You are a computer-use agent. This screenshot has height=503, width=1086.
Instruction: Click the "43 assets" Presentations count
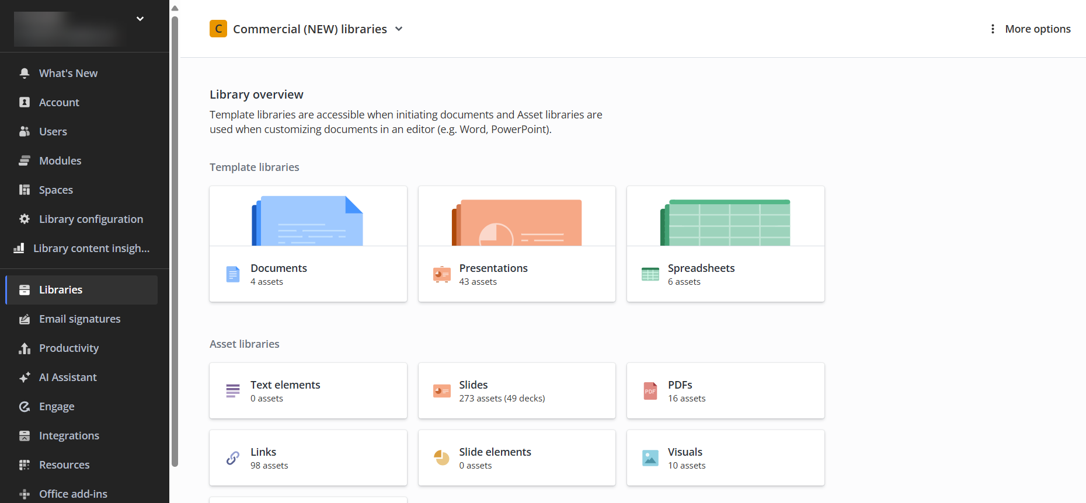tap(478, 282)
